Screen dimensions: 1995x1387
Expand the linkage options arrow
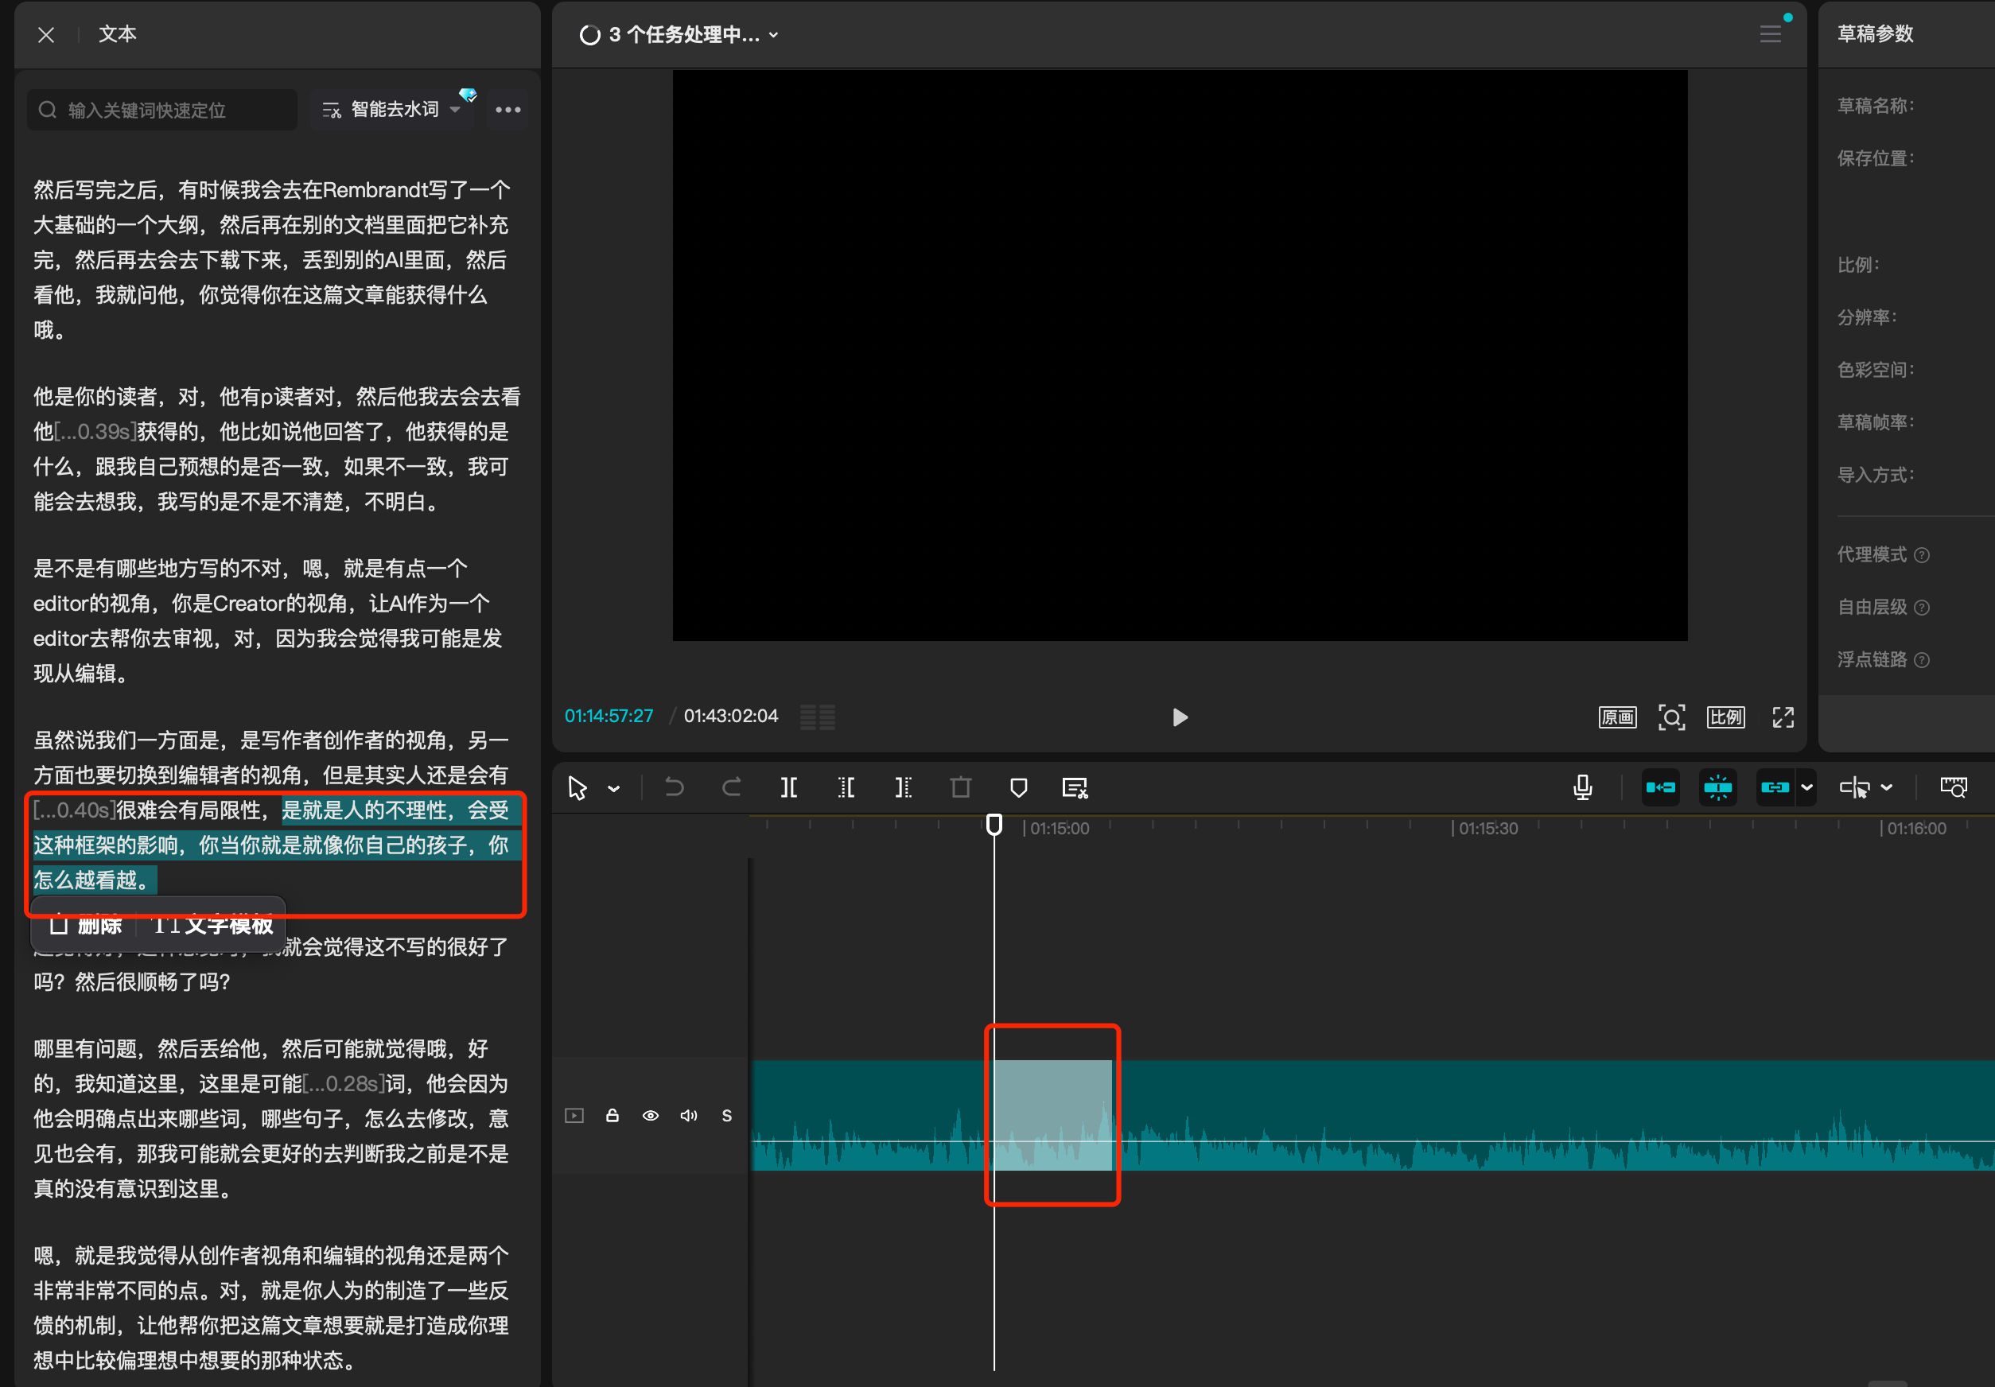[1806, 787]
